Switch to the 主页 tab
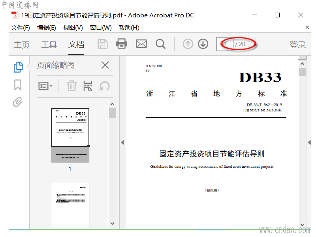The width and height of the screenshot is (316, 237). (22, 45)
